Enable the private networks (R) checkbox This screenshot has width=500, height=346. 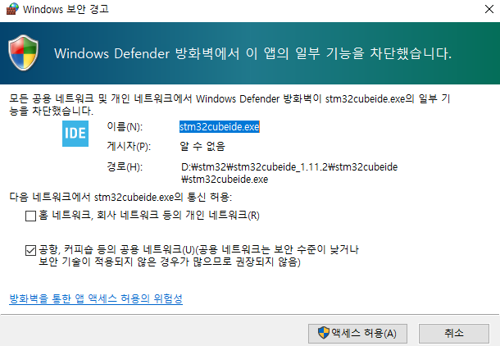pyautogui.click(x=30, y=216)
